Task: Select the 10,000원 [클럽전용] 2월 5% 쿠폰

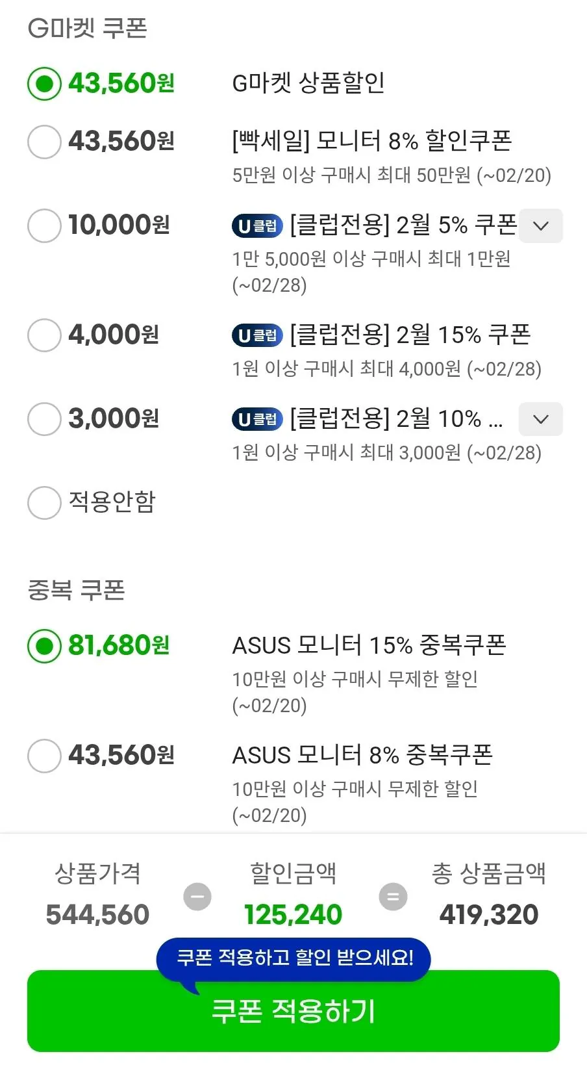Action: pos(44,226)
